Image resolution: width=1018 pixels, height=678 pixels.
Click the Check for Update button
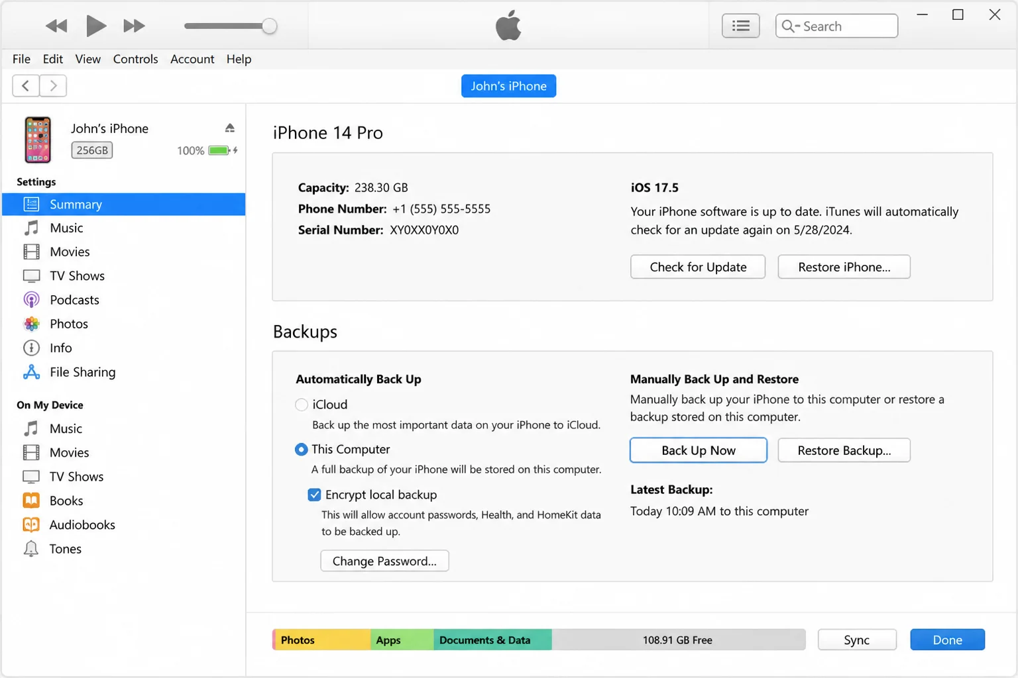[x=698, y=267]
